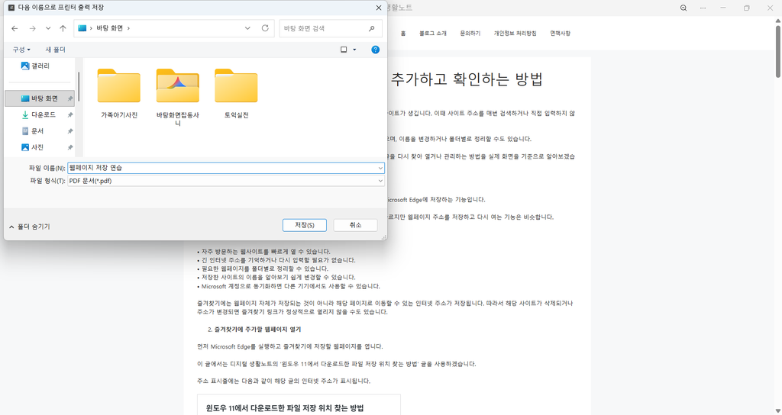The width and height of the screenshot is (782, 415).
Task: Click 바탕 화면 in the address path
Action: coord(109,28)
